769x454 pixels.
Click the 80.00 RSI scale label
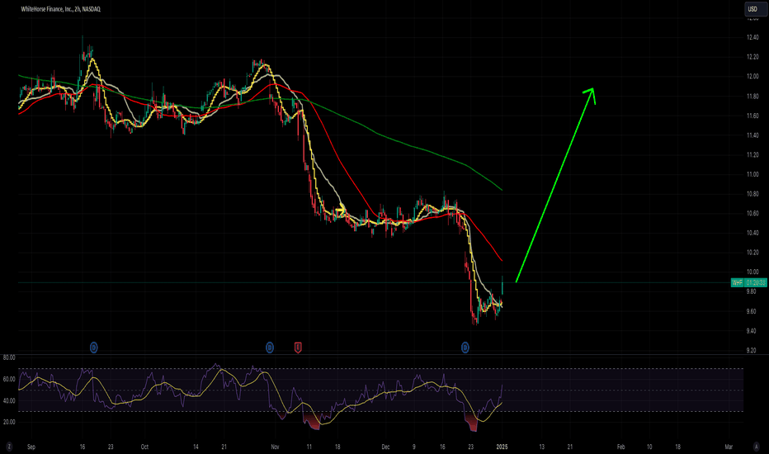click(x=9, y=357)
